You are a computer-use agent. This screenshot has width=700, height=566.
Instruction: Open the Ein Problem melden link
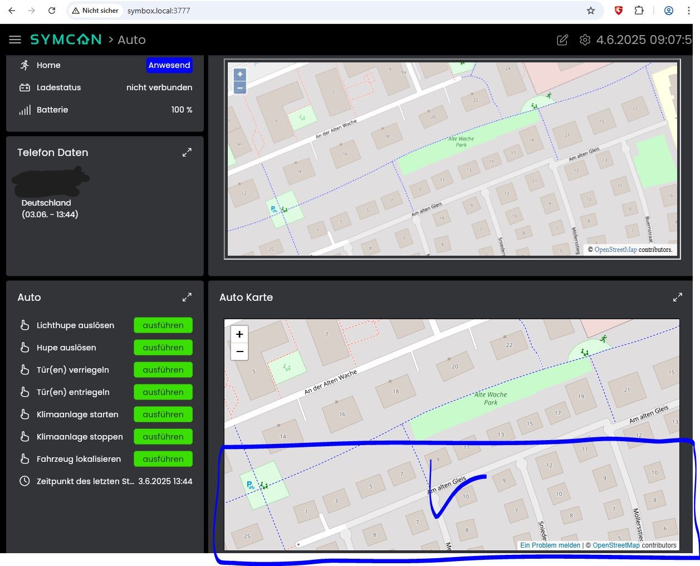[550, 545]
